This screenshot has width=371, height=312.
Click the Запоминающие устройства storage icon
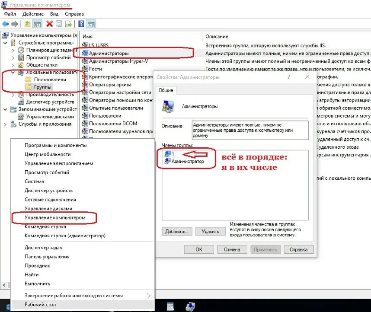tap(13, 109)
